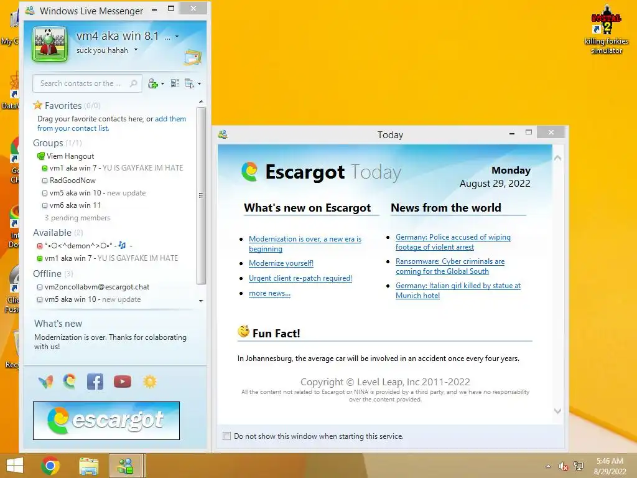The height and width of the screenshot is (478, 637).
Task: Open File Explorer from the taskbar
Action: click(x=88, y=466)
